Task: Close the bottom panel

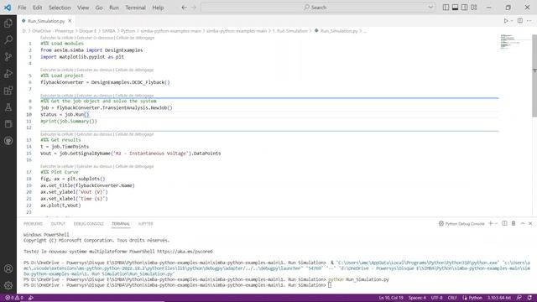Action: [530, 224]
